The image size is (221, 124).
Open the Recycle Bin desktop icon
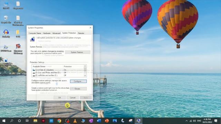6,19
